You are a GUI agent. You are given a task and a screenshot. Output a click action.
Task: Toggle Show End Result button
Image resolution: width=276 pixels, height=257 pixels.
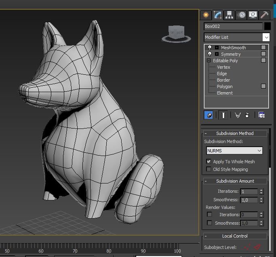tap(223, 115)
